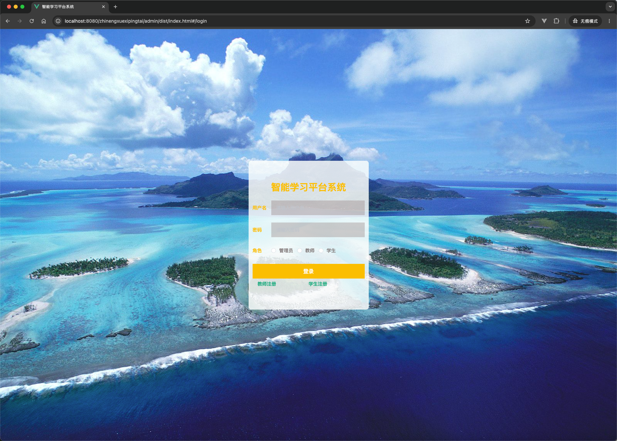
Task: Minimize the window with yellow button
Action: 16,7
